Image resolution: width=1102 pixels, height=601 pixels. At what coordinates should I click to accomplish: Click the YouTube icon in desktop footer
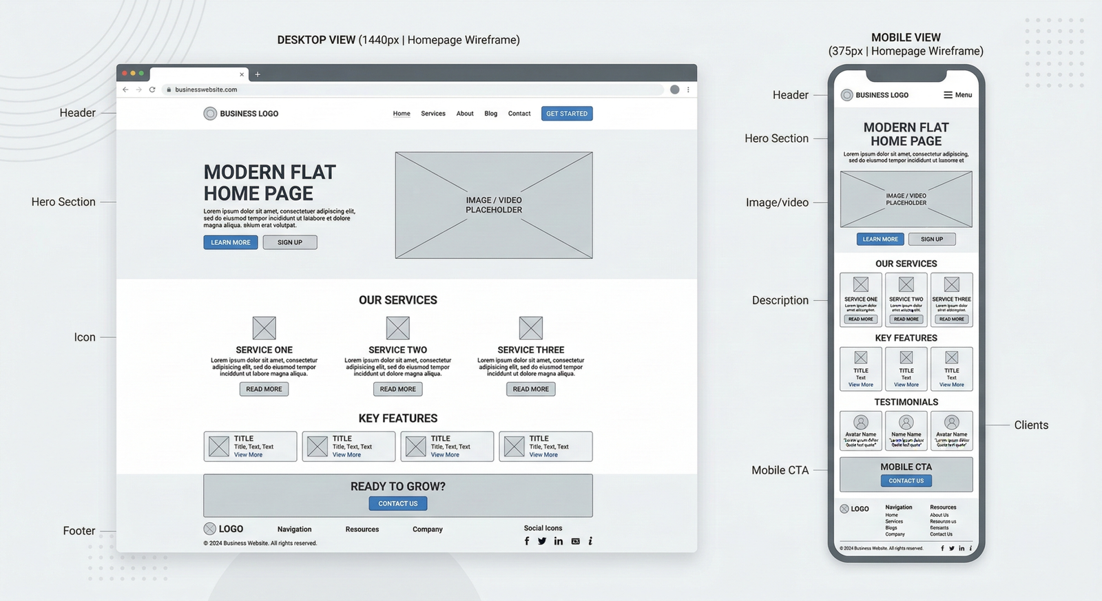[575, 541]
